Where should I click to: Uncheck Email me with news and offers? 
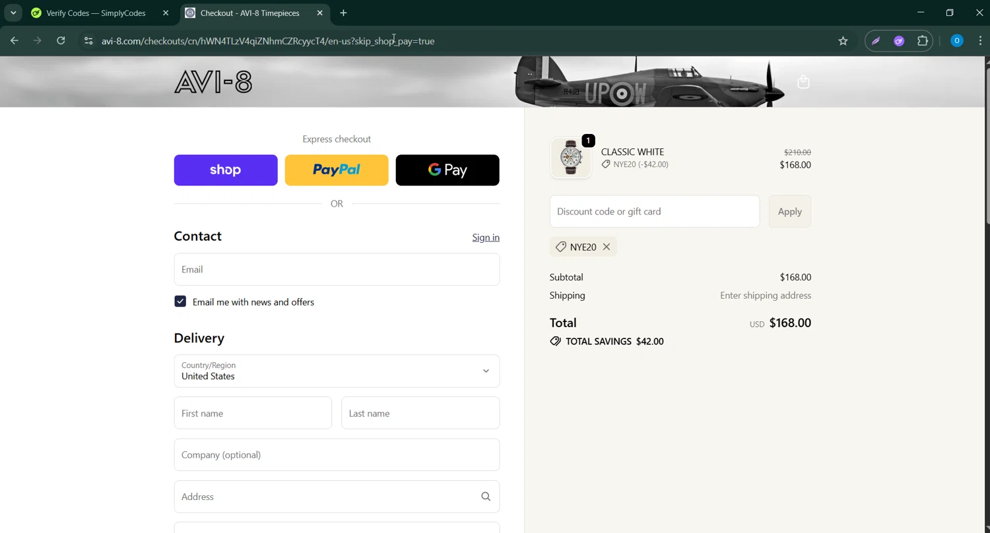point(180,301)
